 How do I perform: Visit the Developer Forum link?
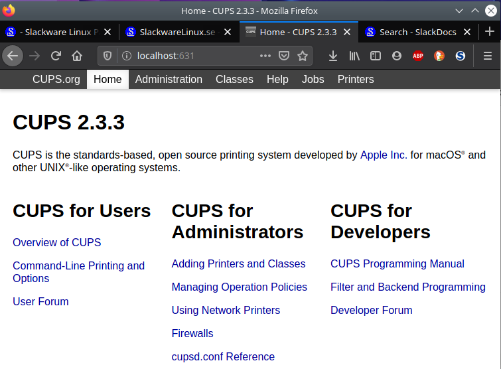[x=372, y=310]
